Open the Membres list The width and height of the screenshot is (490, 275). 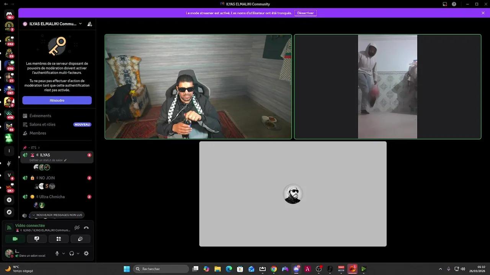click(57, 133)
